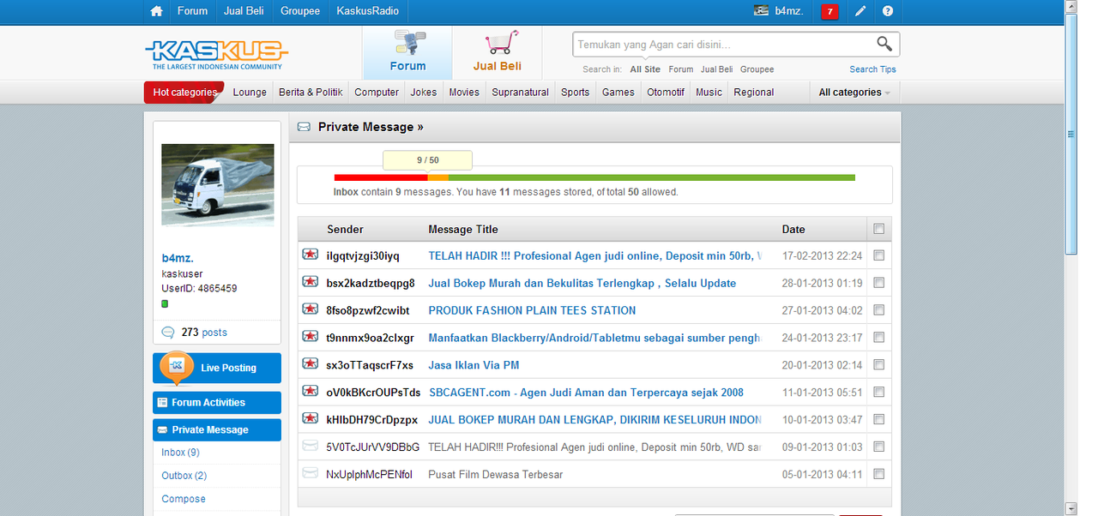Click the search box Temukan yang Agan cari
The width and height of the screenshot is (1098, 516).
pyautogui.click(x=724, y=45)
